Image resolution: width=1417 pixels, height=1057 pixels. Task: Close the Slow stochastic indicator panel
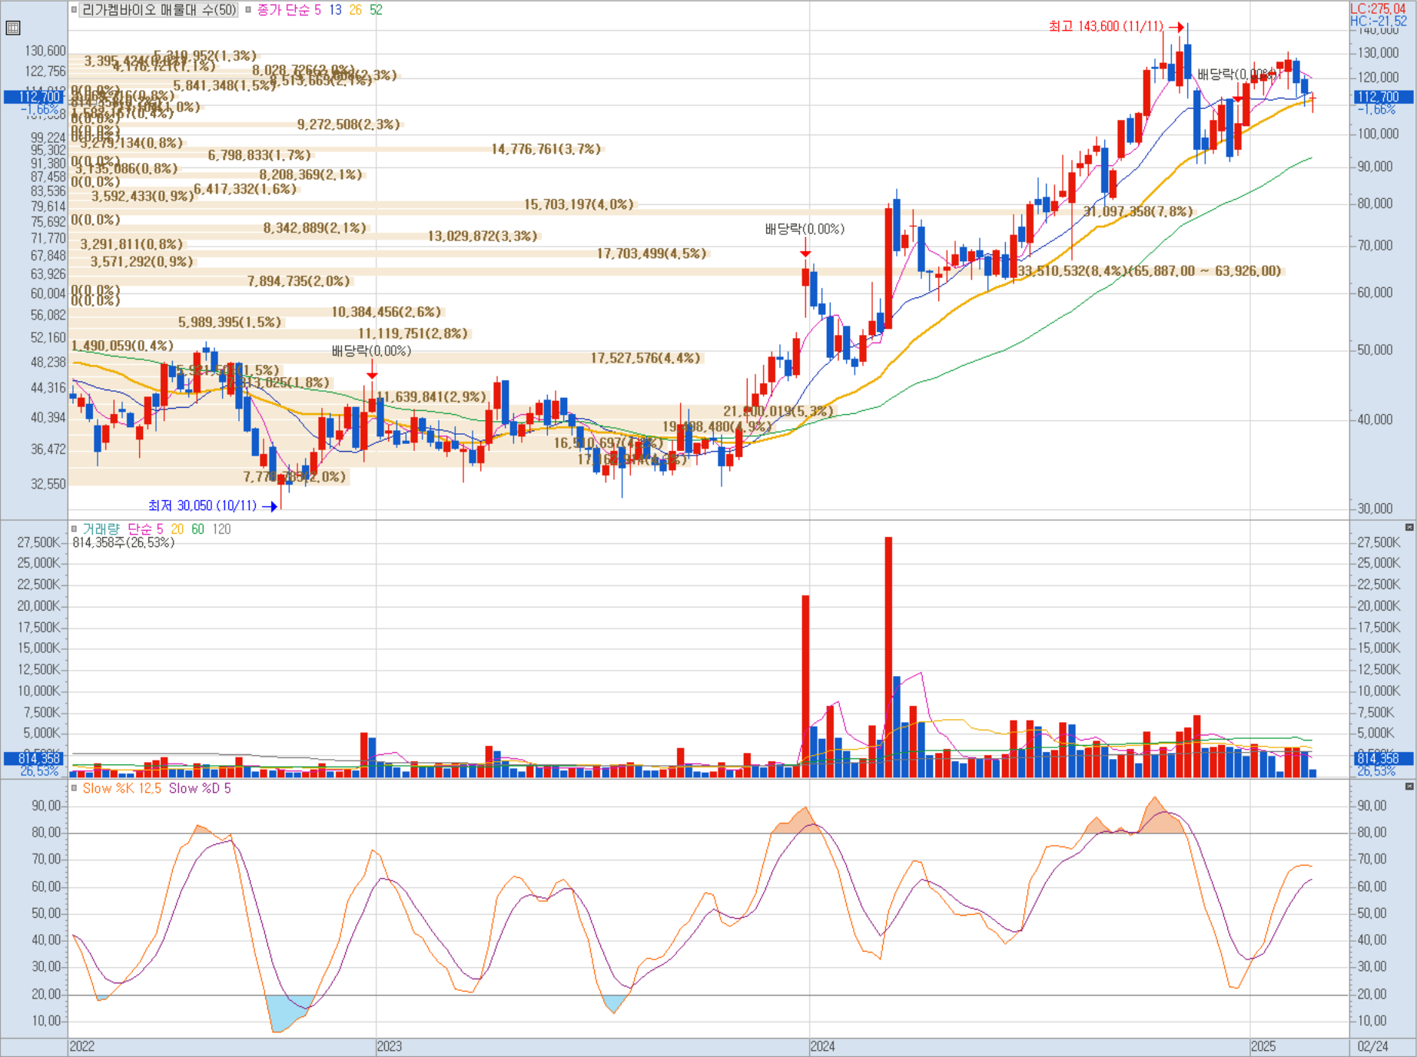(x=1409, y=787)
